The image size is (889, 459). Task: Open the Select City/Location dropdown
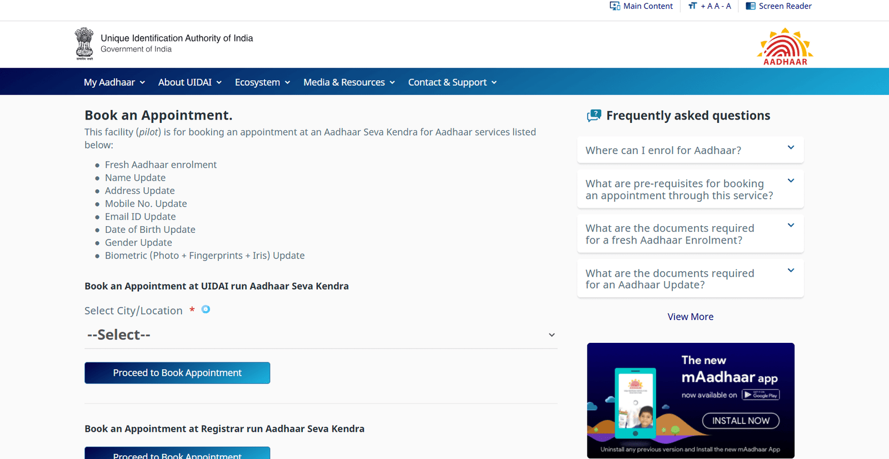pyautogui.click(x=321, y=335)
